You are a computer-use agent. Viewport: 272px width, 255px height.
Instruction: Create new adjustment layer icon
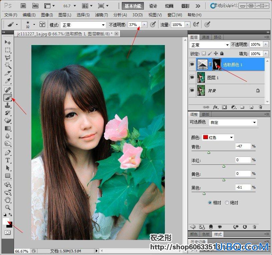234,107
